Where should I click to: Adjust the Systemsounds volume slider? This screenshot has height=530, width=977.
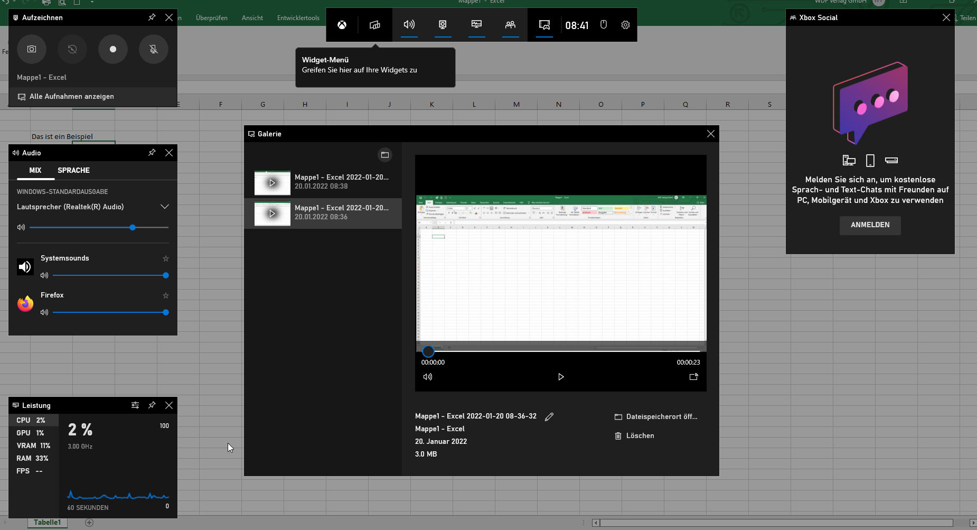point(110,275)
